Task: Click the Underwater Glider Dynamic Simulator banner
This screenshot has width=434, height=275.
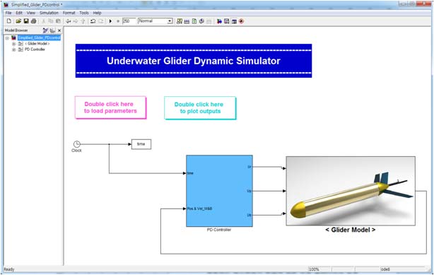Action: click(194, 61)
